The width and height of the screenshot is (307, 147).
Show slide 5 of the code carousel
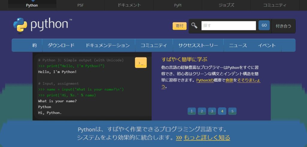(x=232, y=111)
